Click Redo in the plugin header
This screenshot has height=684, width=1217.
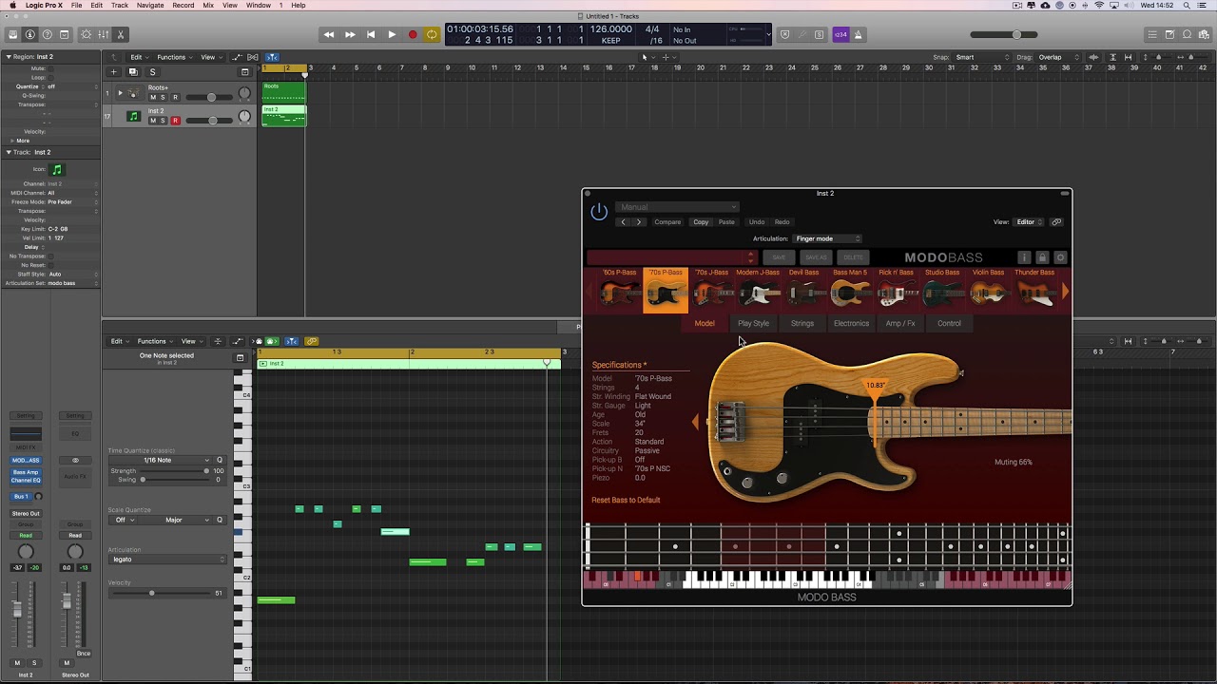[782, 222]
